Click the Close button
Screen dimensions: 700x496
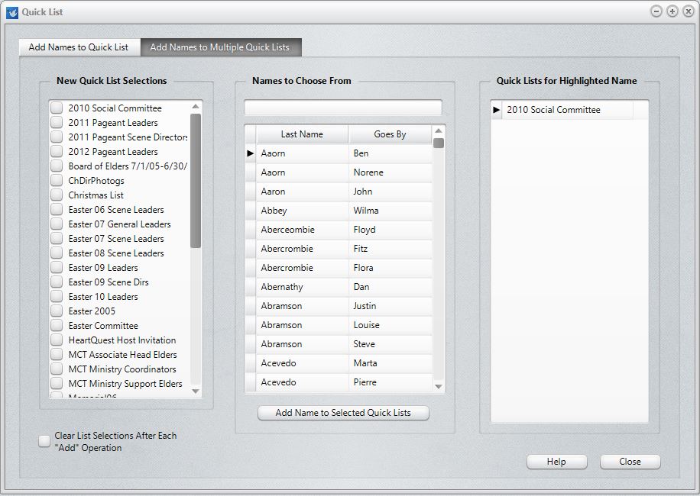coord(630,462)
